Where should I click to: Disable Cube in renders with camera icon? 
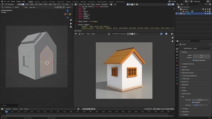coord(210,14)
